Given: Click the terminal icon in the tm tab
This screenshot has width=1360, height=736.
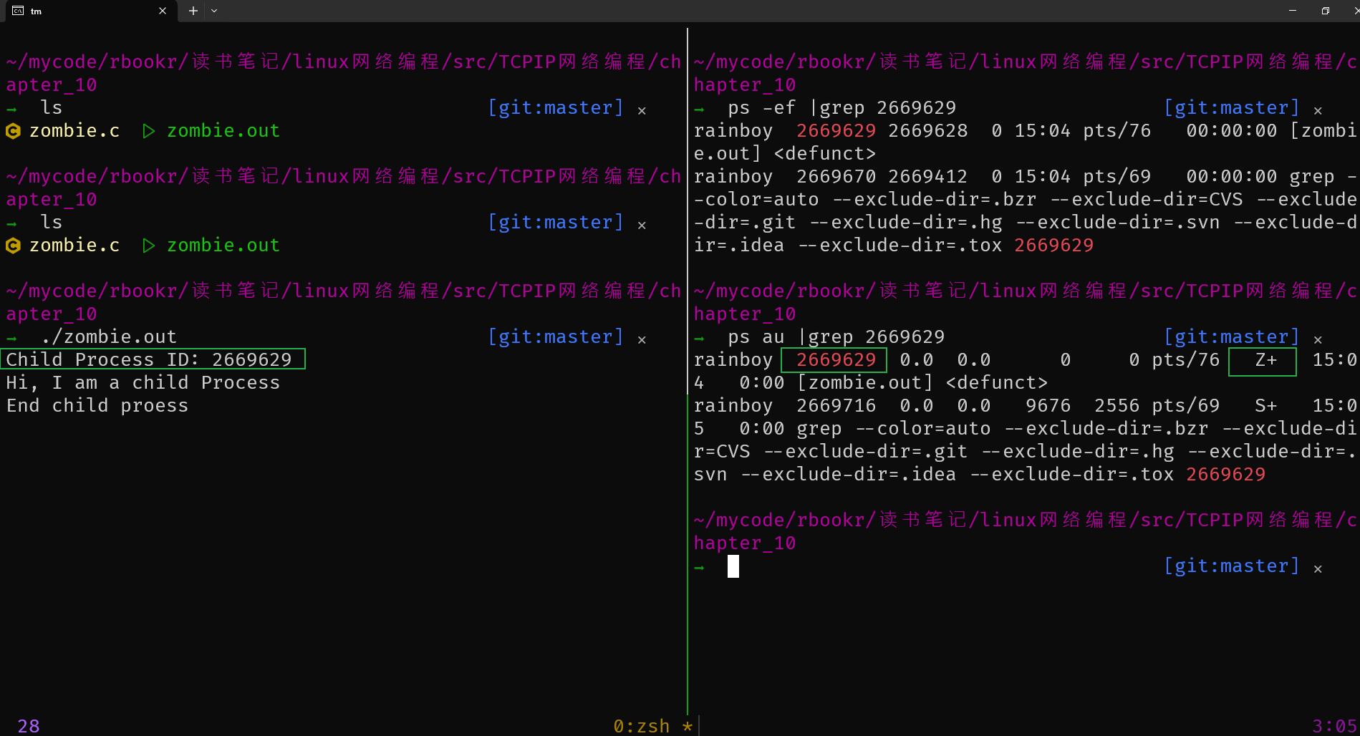Looking at the screenshot, I should click(18, 11).
